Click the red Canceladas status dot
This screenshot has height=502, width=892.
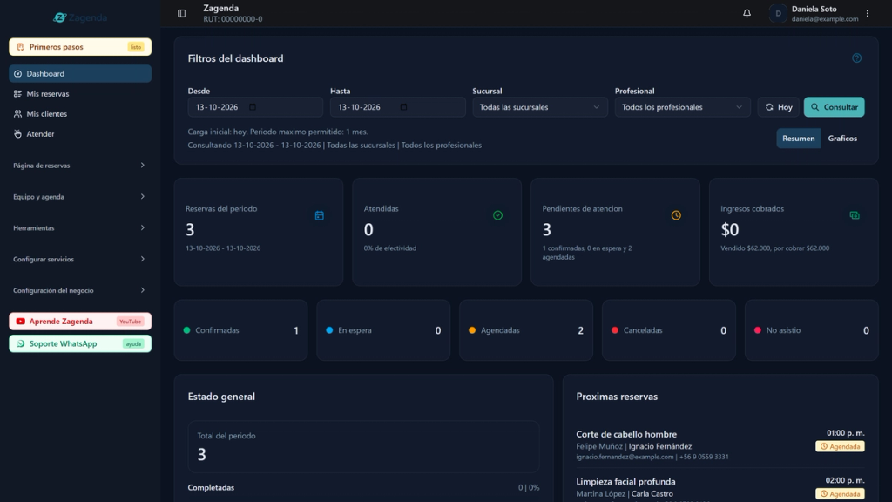click(615, 330)
